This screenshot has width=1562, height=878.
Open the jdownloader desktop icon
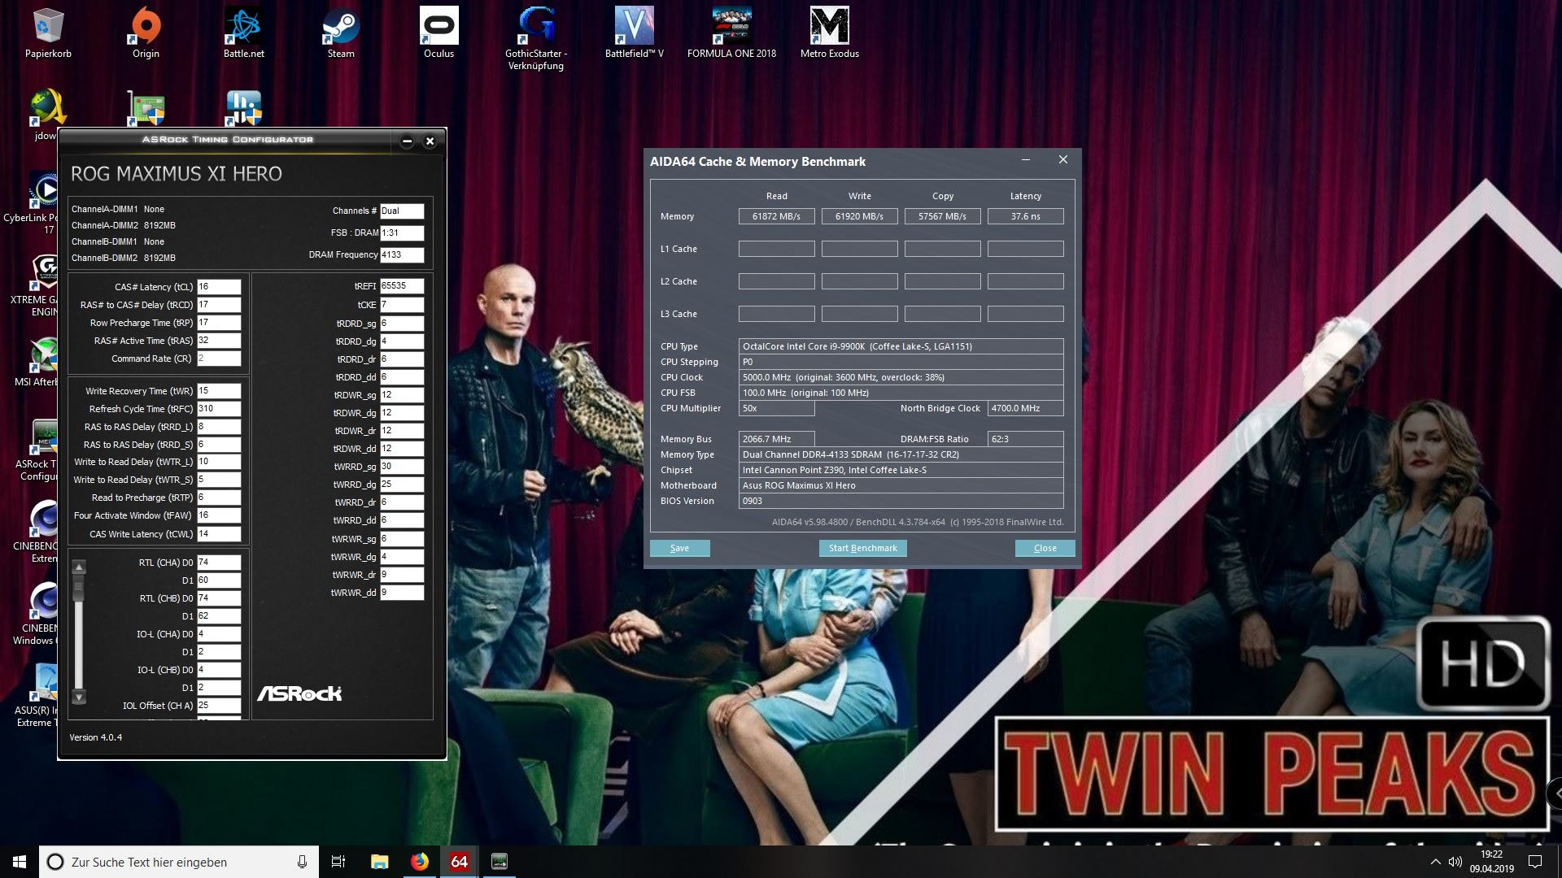coord(46,114)
